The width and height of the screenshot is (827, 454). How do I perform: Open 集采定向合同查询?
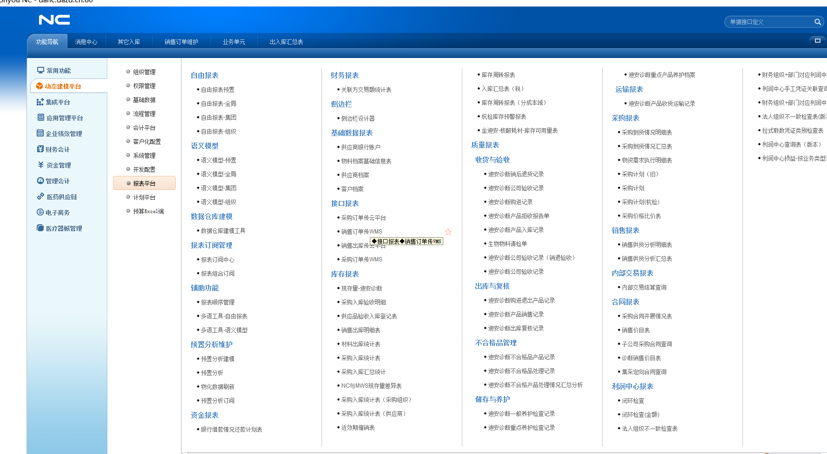(644, 372)
